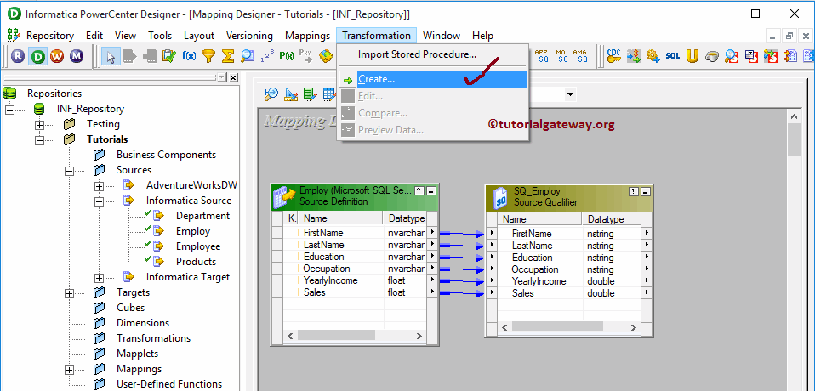Open the Mappings menu
The height and width of the screenshot is (391, 815).
[308, 36]
